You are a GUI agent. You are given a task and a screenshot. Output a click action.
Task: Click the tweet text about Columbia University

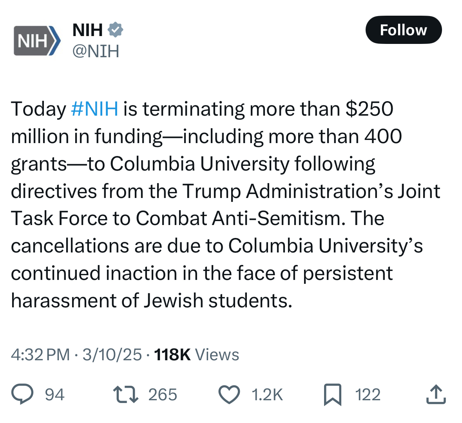coord(219,204)
